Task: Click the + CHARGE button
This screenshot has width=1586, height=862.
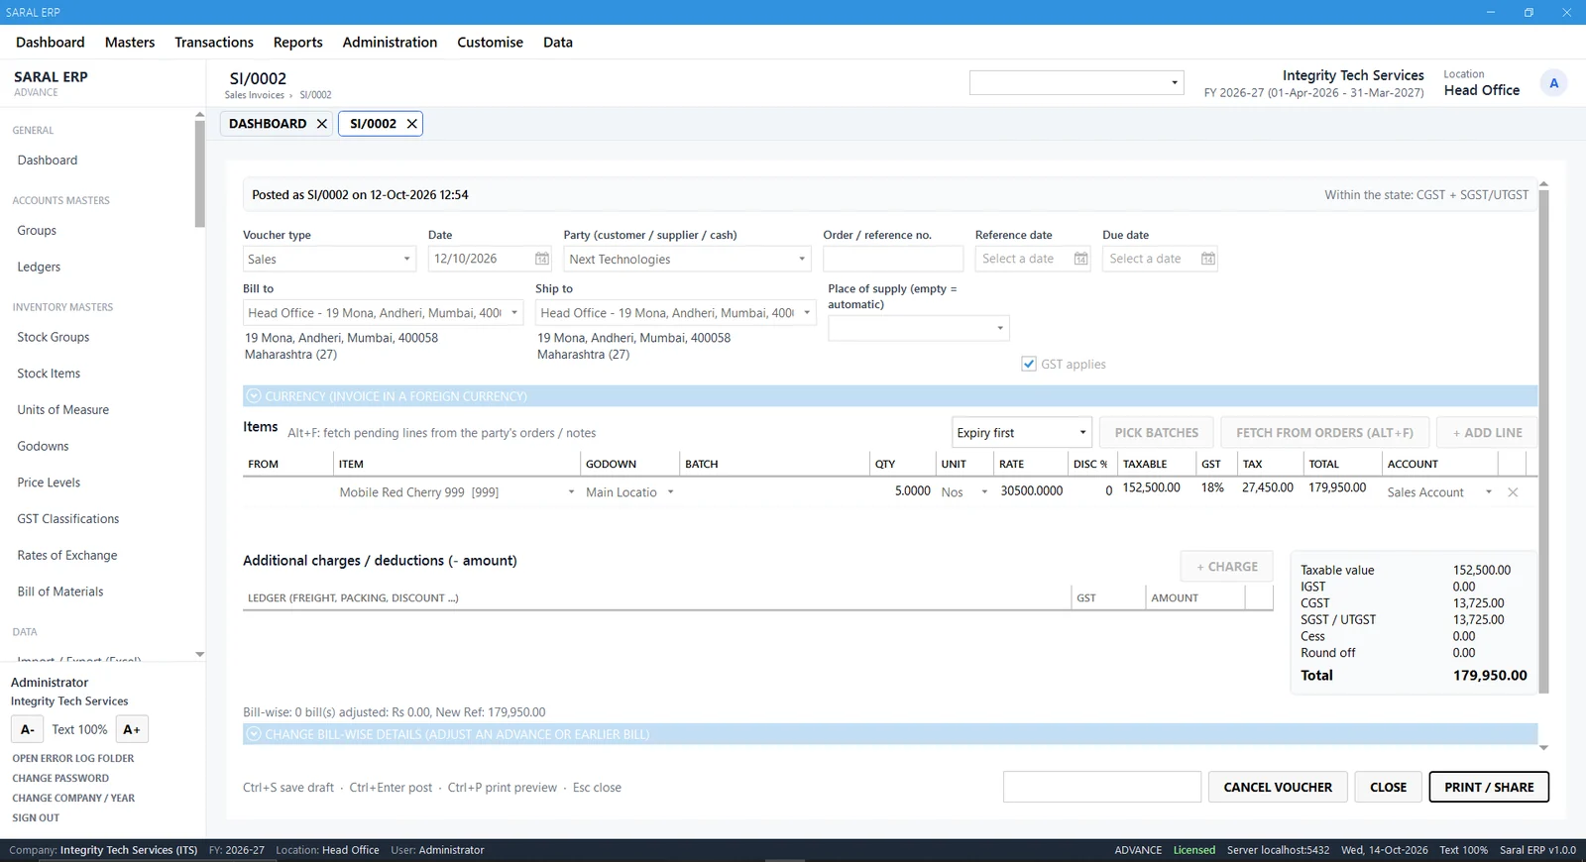Action: tap(1227, 567)
